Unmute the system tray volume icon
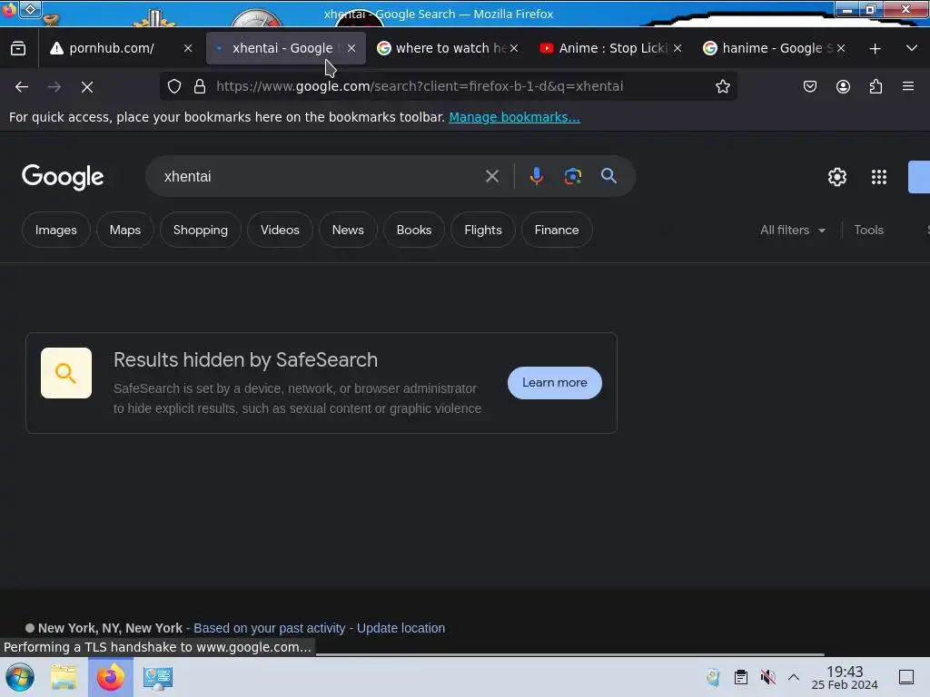Screen dimensions: 930x697 (768, 677)
